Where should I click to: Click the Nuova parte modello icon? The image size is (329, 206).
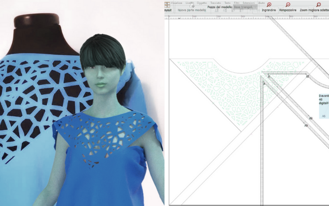(x=192, y=6)
